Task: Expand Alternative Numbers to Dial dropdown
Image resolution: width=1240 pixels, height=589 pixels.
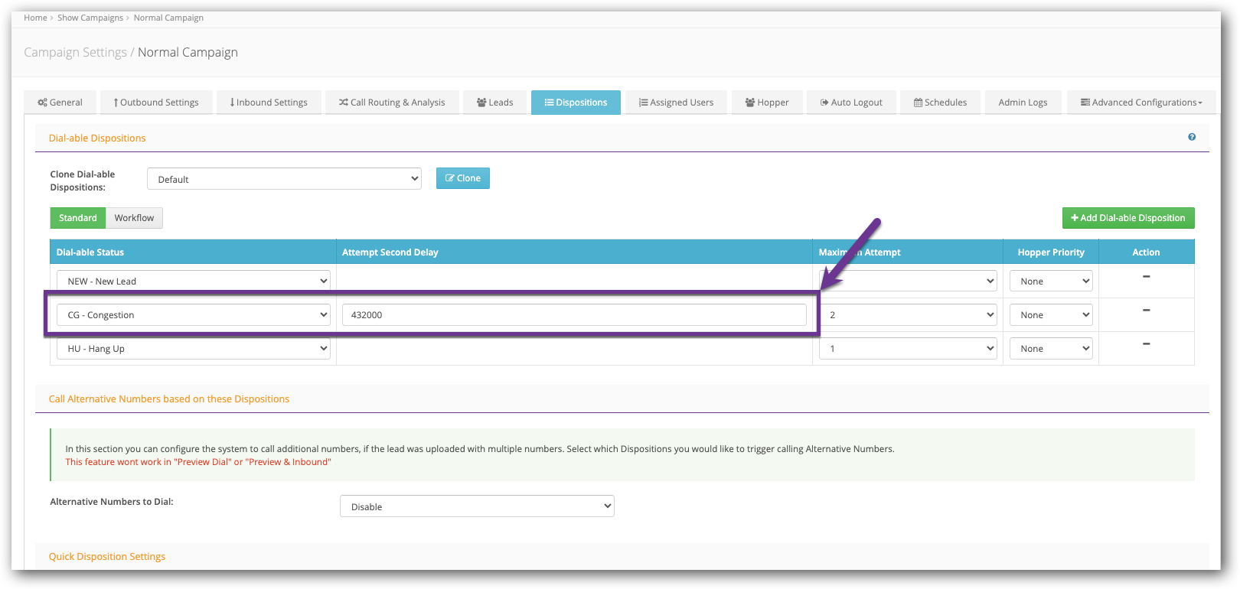Action: pos(477,506)
